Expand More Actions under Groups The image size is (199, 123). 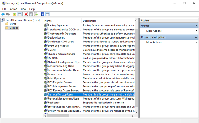click(x=154, y=31)
